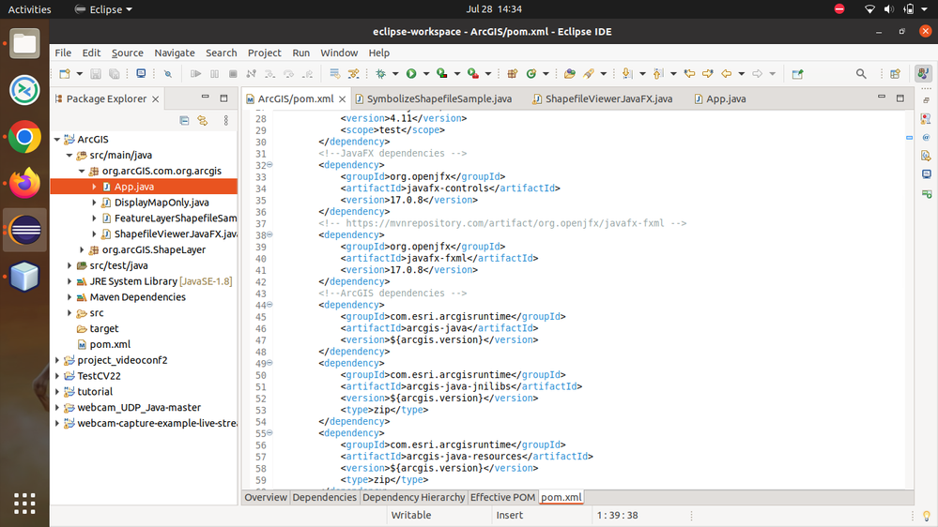Click the Coverage run icon
938x527 pixels.
[x=442, y=73]
